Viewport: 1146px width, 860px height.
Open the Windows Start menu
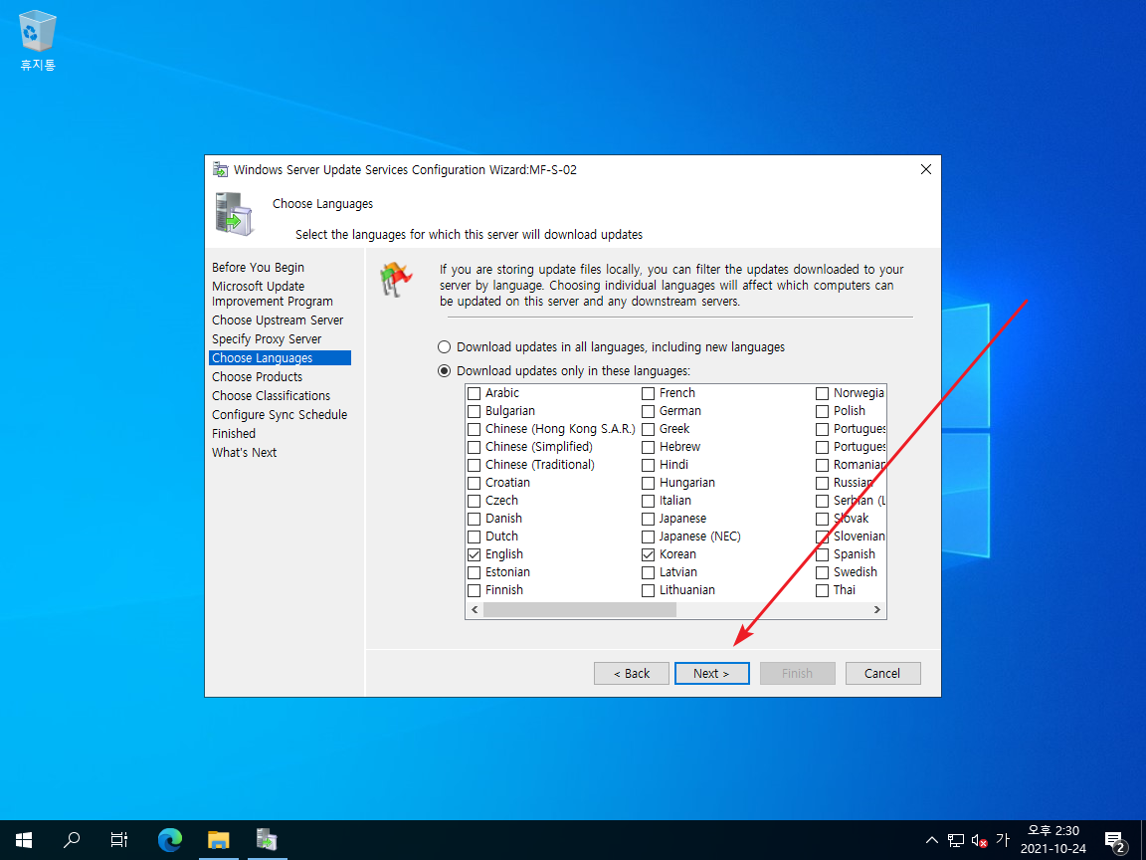(24, 839)
